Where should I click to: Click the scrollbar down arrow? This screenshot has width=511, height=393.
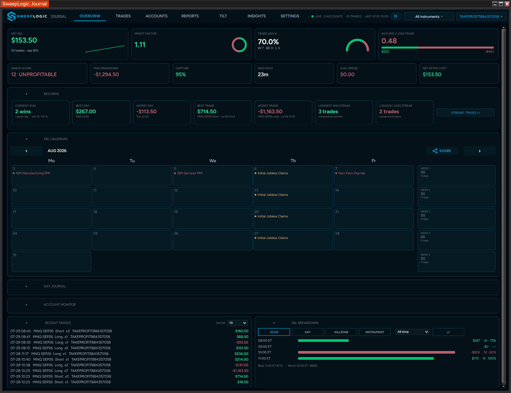(x=504, y=386)
